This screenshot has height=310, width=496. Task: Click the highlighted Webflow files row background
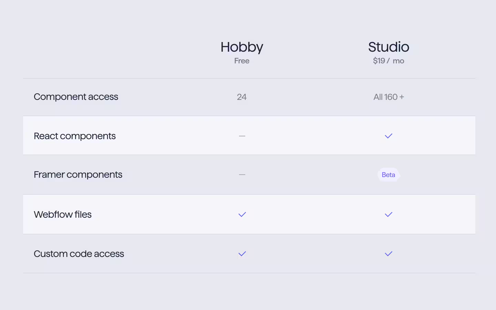point(249,214)
